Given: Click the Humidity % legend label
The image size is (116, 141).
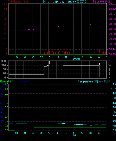Looking at the screenshot, I should [x=23, y=81].
